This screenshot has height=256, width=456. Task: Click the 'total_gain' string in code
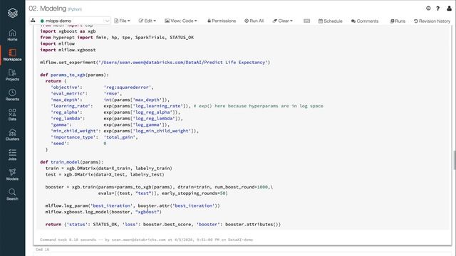(x=120, y=137)
